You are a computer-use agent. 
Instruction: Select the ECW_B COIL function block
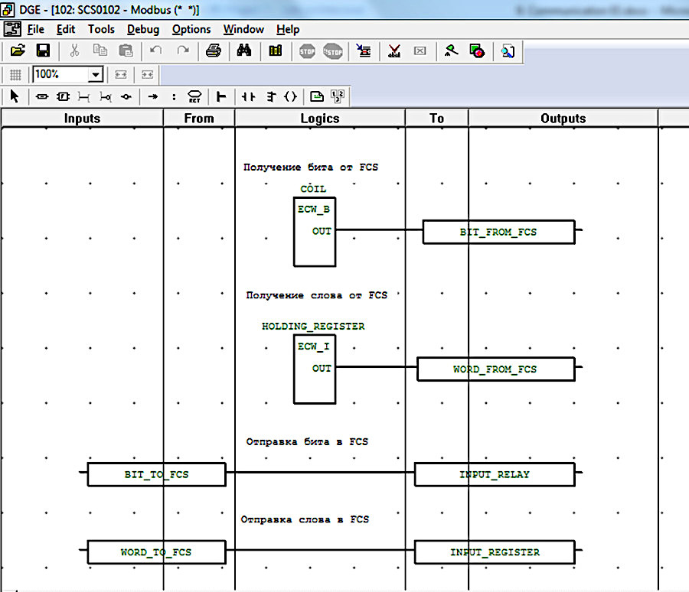315,232
